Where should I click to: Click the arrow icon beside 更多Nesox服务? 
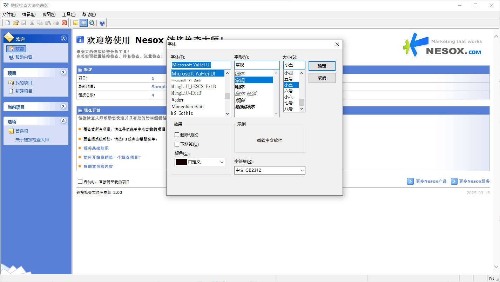tap(454, 181)
